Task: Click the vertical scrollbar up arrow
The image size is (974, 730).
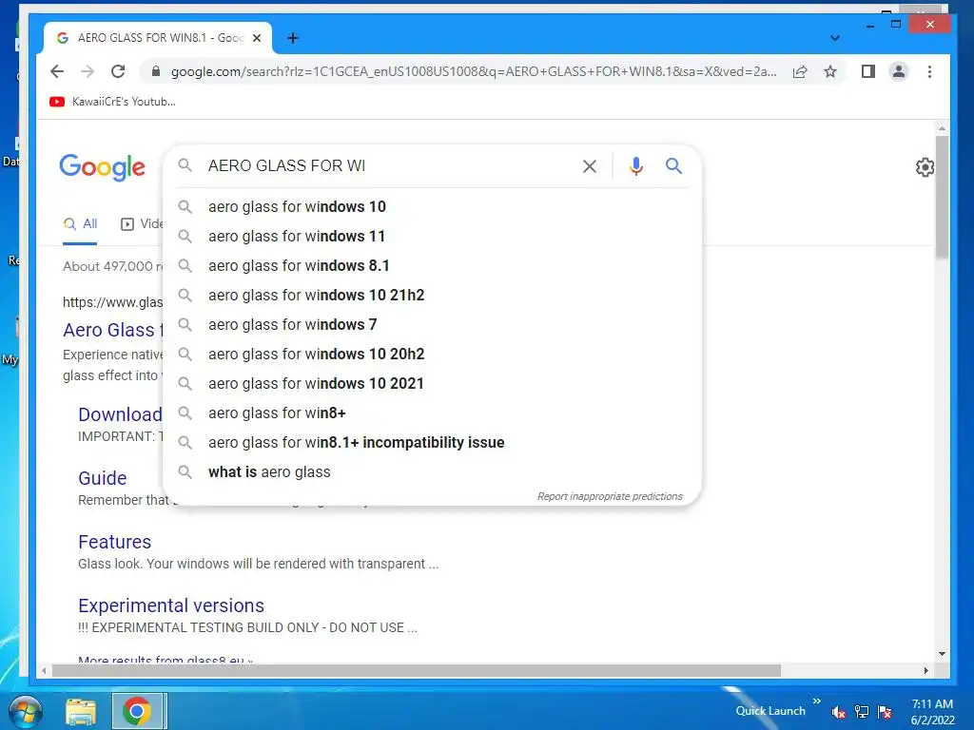Action: 942,128
